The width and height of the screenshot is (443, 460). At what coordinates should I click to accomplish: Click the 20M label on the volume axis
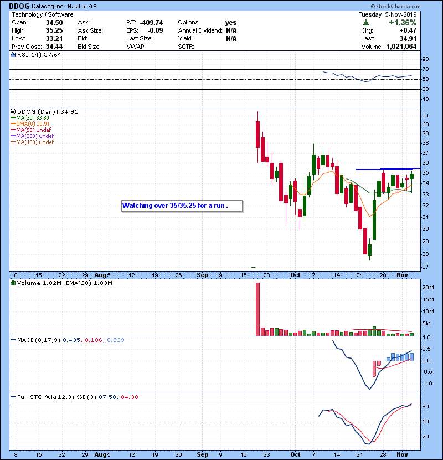point(427,288)
